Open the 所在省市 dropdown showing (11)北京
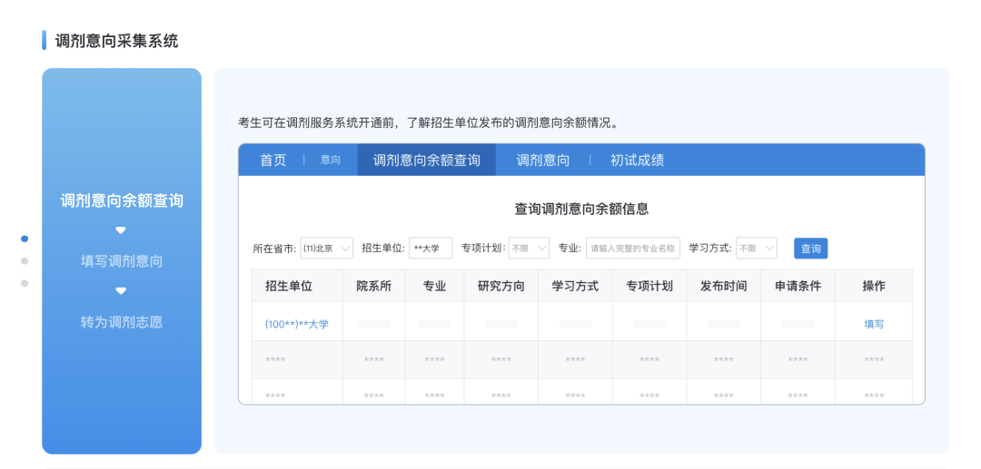This screenshot has height=469, width=981. pyautogui.click(x=326, y=249)
